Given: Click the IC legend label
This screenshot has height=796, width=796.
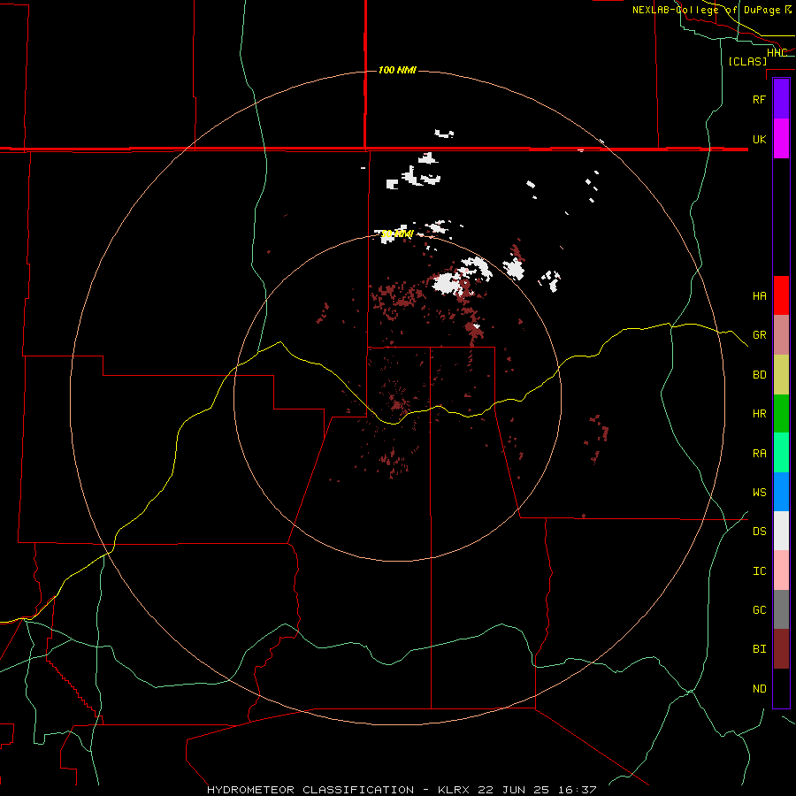Looking at the screenshot, I should pos(759,571).
